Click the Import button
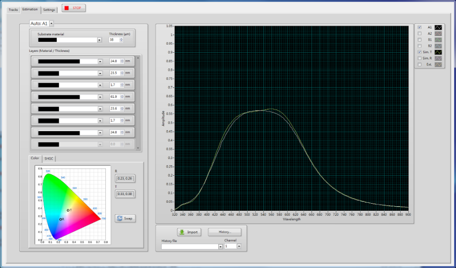Screen dimensions: 456x268 click(x=189, y=232)
